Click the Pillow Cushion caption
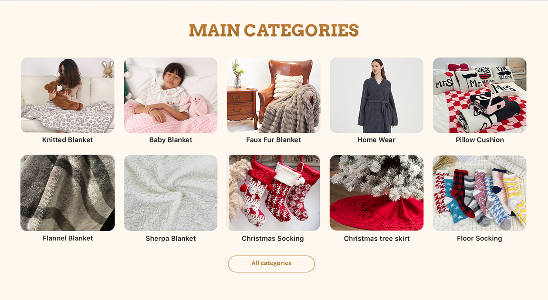Viewport: 548px width, 300px height. click(x=480, y=140)
